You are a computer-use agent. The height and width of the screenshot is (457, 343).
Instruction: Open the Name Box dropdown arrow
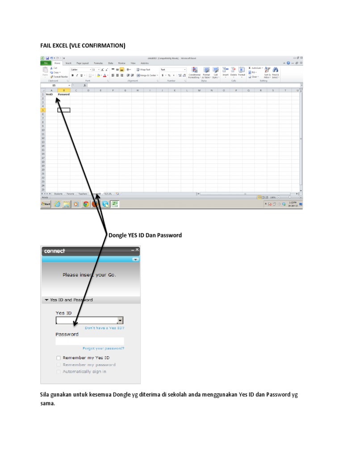click(69, 85)
